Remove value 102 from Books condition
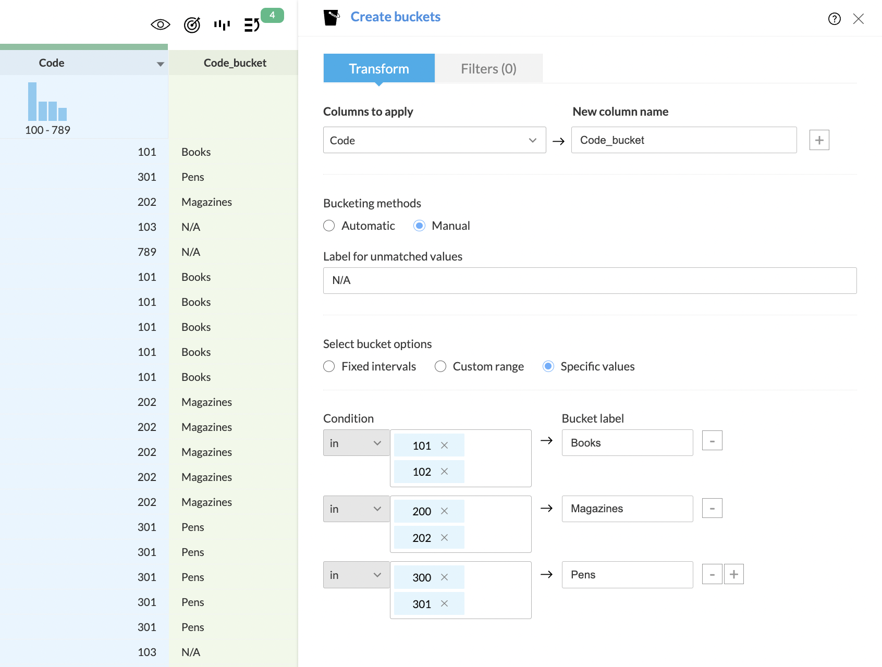882x667 pixels. point(444,472)
